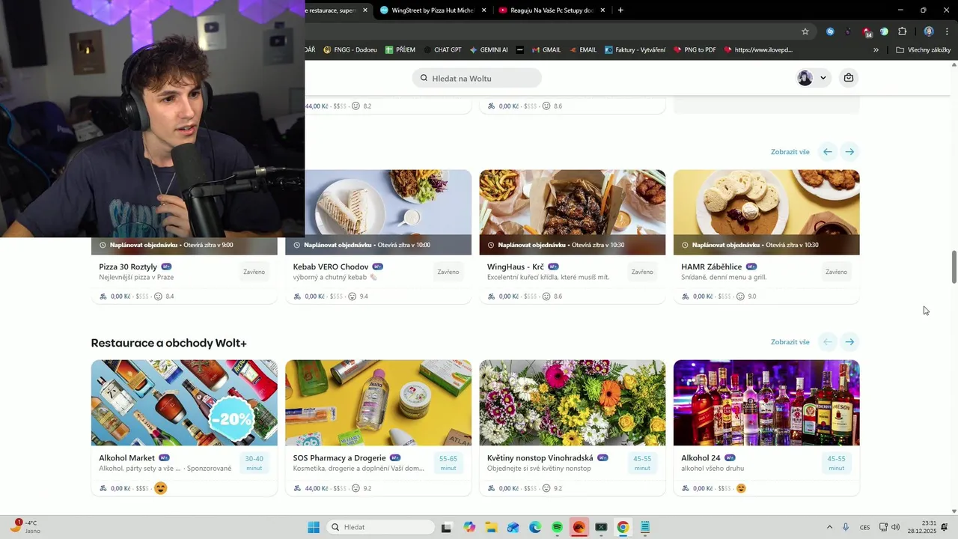Open the PNG to PDF bookmark
The height and width of the screenshot is (539, 958).
(x=695, y=50)
